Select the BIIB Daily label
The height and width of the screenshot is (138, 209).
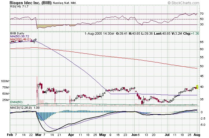pyautogui.click(x=17, y=33)
